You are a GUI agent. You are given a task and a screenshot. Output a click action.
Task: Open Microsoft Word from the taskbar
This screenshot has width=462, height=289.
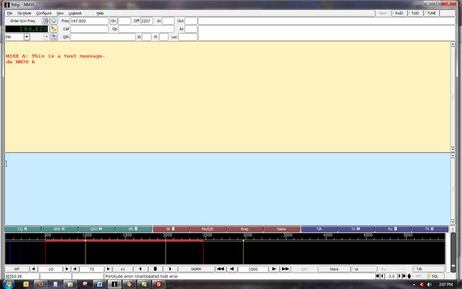[100, 284]
